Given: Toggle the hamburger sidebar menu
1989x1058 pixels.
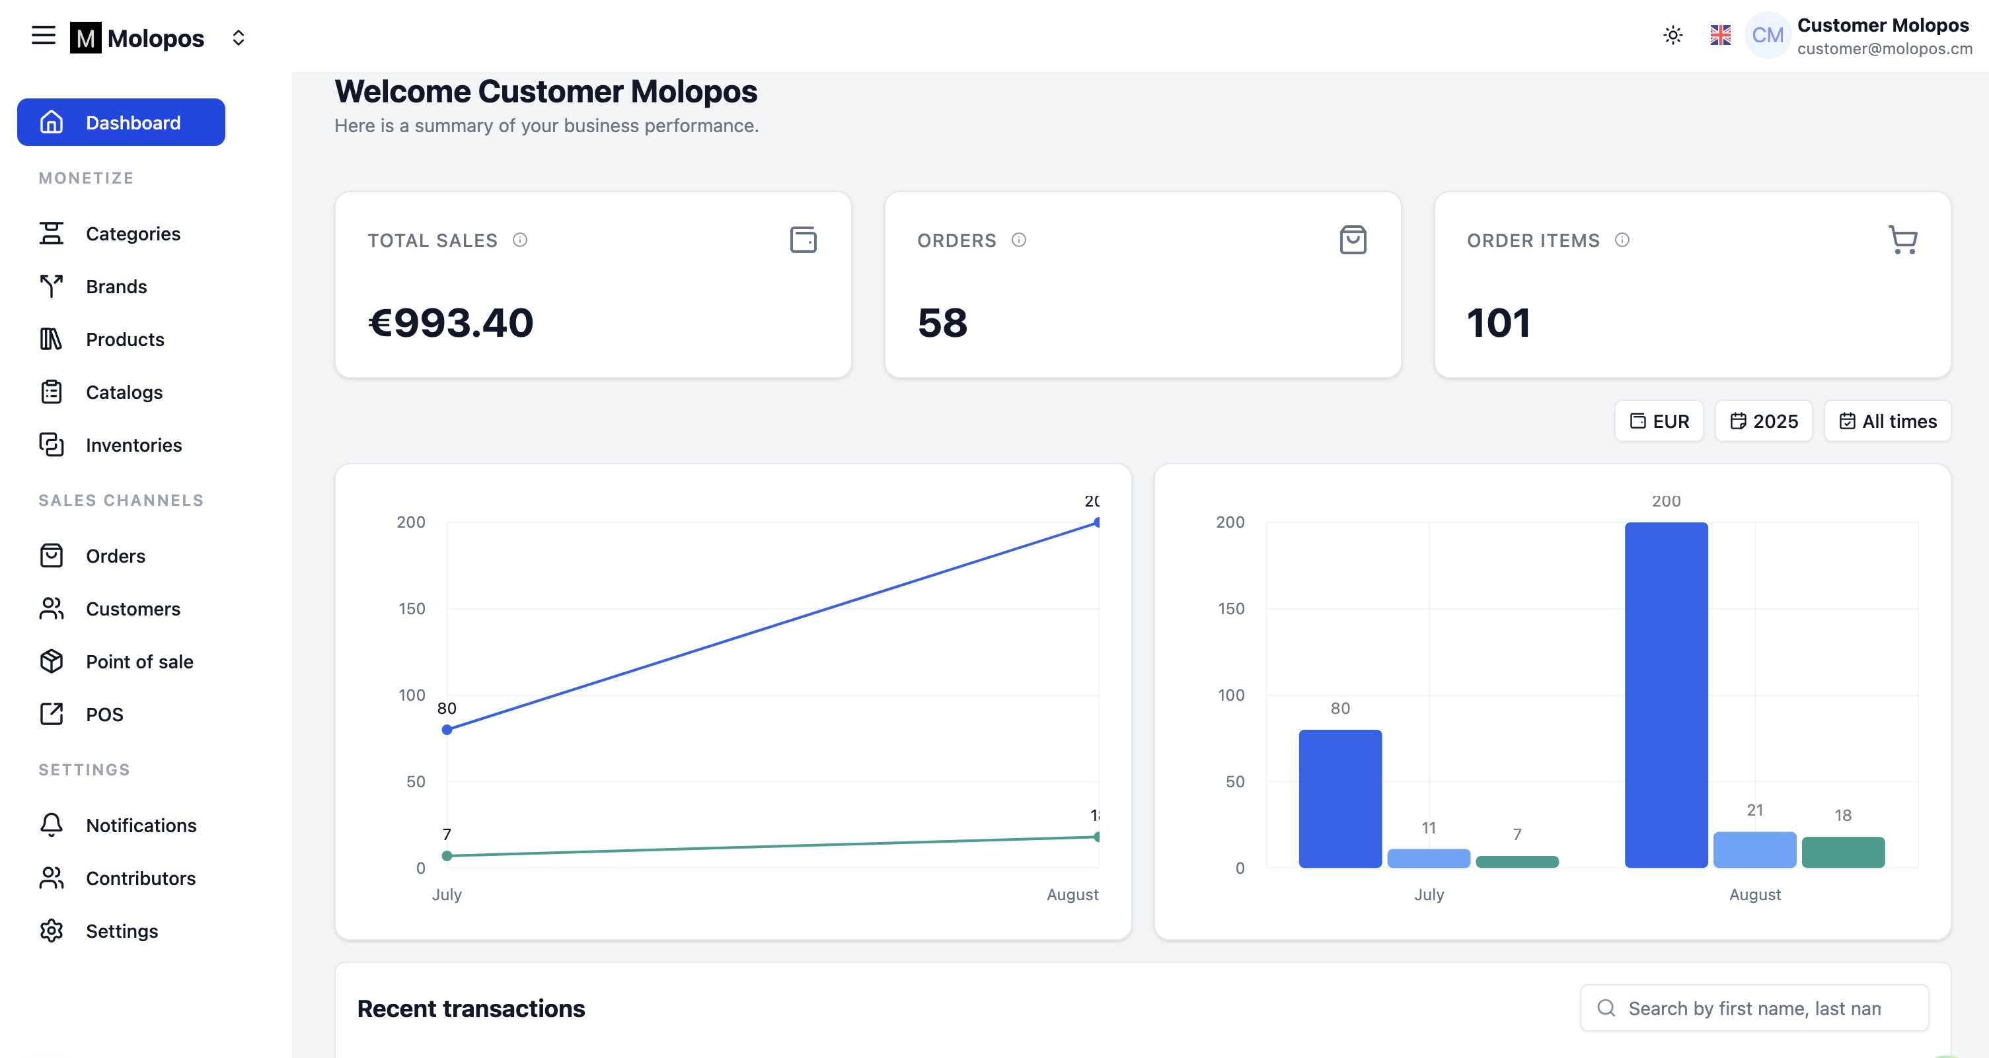Looking at the screenshot, I should (43, 36).
